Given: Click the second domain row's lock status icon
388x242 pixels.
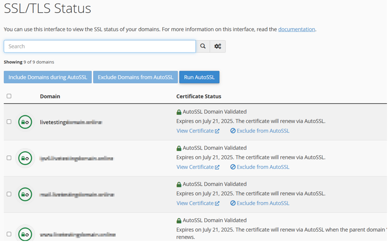Looking at the screenshot, I should coord(25,158).
